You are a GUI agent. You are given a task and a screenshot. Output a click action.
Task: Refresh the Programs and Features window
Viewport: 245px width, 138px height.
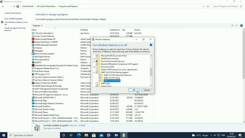coord(208,7)
